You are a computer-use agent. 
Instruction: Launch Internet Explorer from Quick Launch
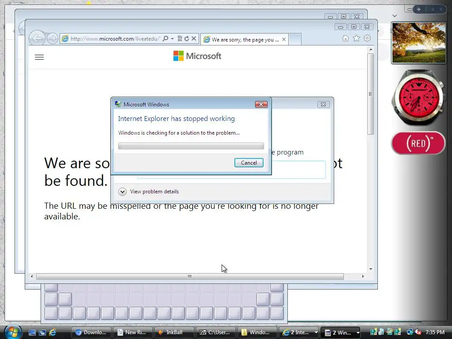click(x=53, y=332)
